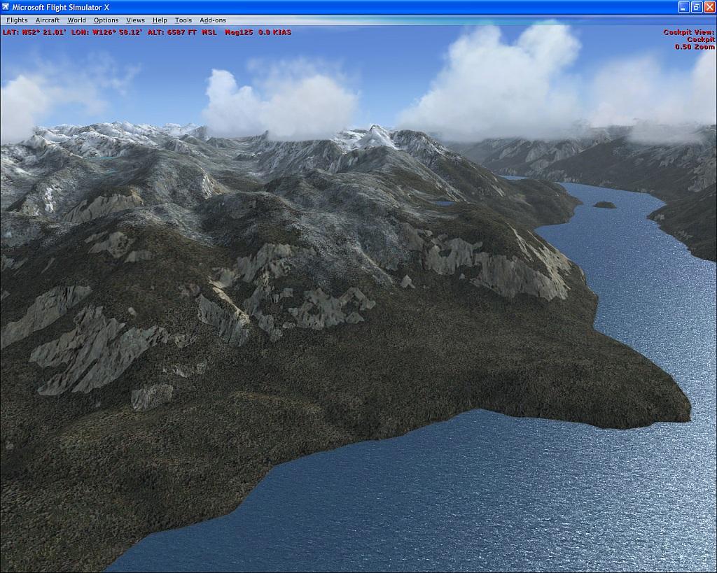This screenshot has height=573, width=717.
Task: Click the Mag125 heading readout
Action: (x=239, y=32)
